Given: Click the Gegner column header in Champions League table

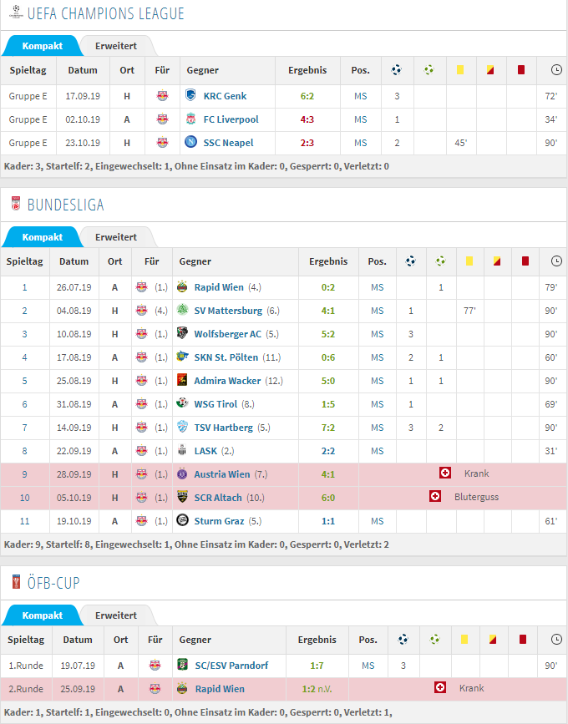Looking at the screenshot, I should pos(203,70).
